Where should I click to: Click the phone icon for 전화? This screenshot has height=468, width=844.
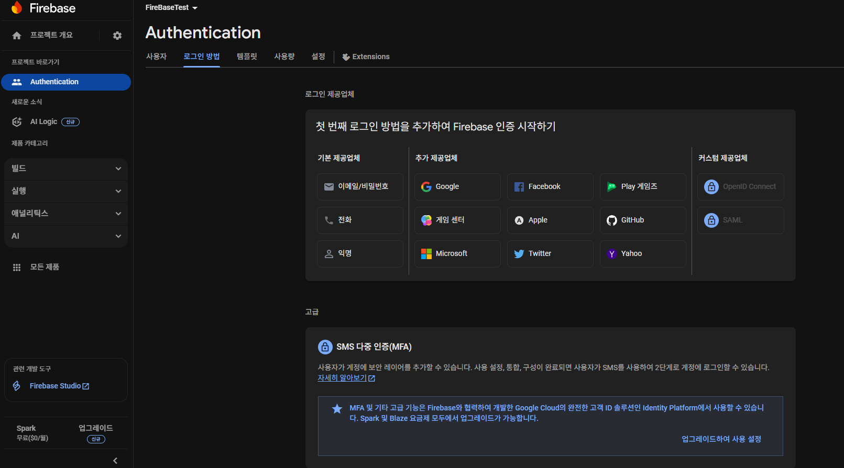[x=329, y=220]
